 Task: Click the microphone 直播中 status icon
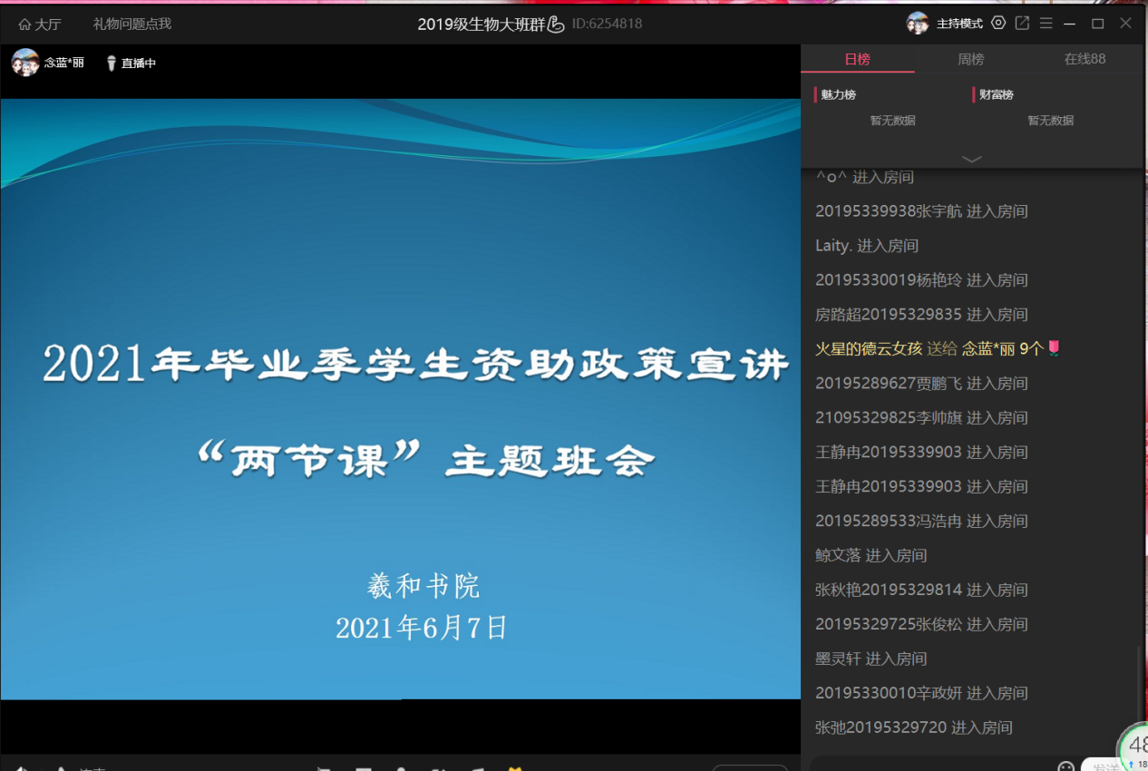(112, 63)
